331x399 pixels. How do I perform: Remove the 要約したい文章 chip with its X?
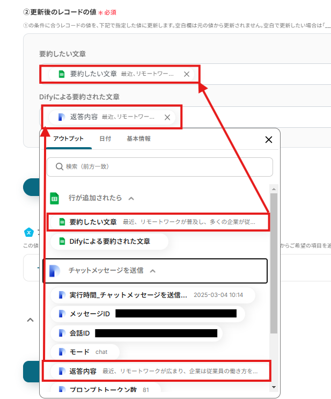(187, 74)
